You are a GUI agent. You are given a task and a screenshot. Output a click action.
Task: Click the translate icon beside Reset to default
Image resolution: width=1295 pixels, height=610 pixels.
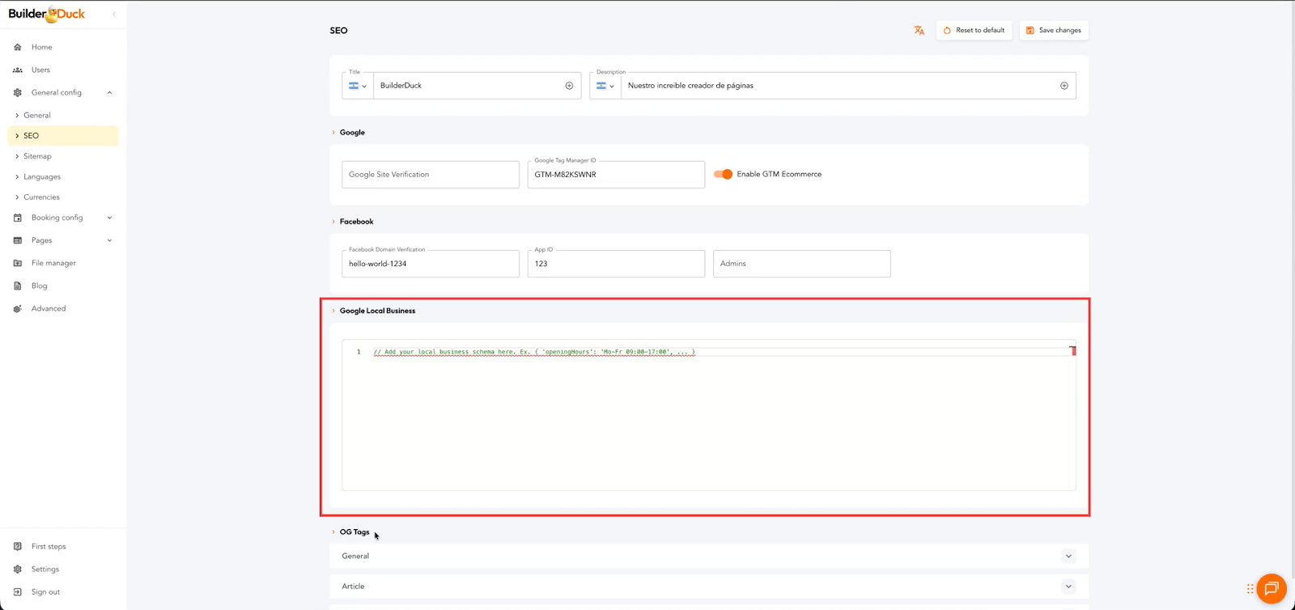click(x=919, y=31)
